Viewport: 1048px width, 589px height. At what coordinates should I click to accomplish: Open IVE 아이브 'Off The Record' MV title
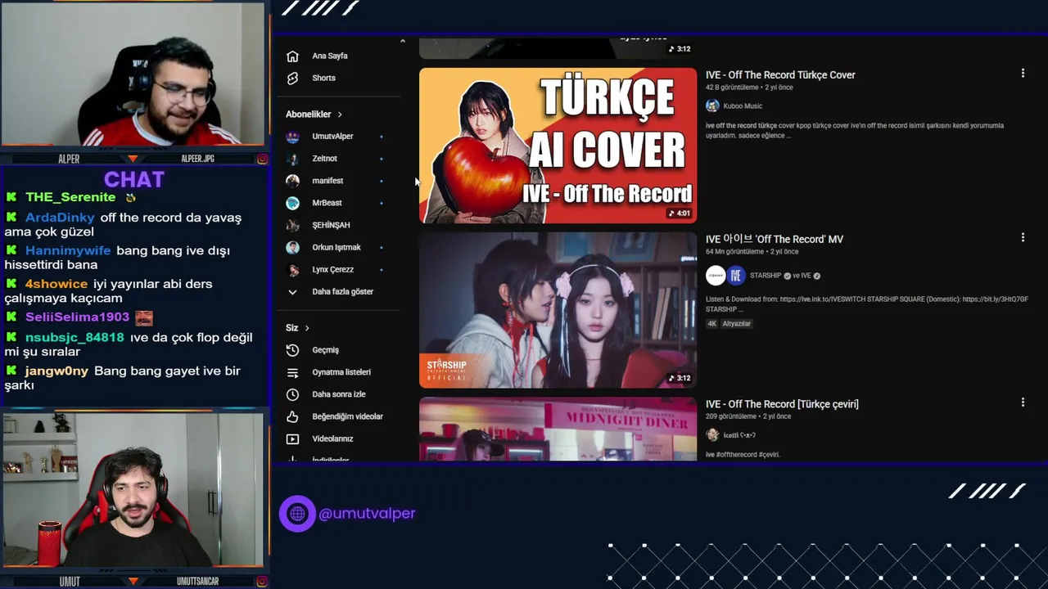click(775, 240)
